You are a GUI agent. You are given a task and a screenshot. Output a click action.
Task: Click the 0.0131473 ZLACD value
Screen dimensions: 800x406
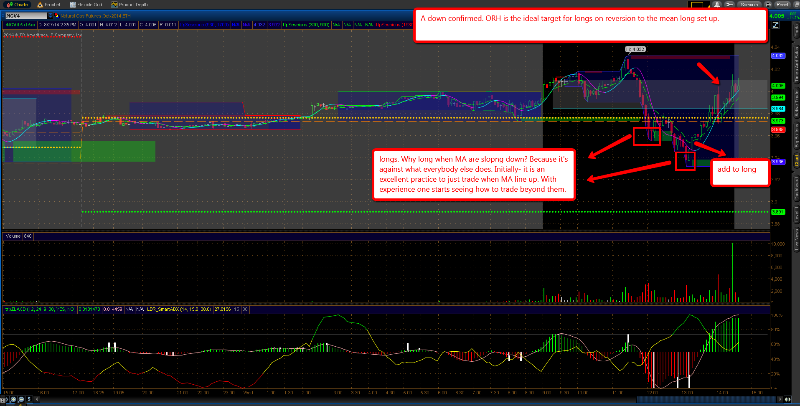point(90,310)
